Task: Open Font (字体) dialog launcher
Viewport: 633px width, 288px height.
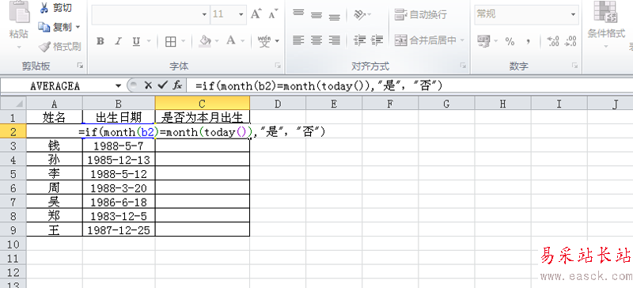Action: [x=278, y=66]
